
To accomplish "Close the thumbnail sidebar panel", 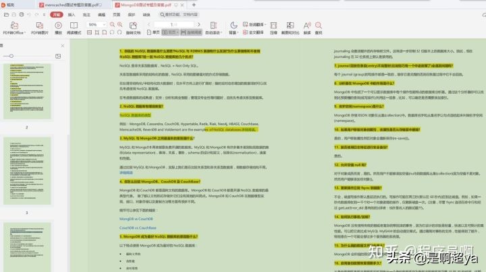I will pyautogui.click(x=63, y=46).
